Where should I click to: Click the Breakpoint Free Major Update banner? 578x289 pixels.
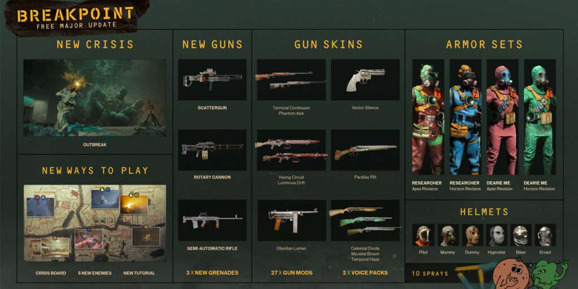pos(77,17)
